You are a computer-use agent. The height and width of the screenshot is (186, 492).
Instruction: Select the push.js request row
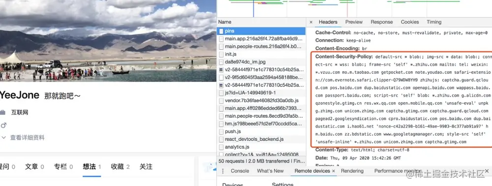[261, 132]
